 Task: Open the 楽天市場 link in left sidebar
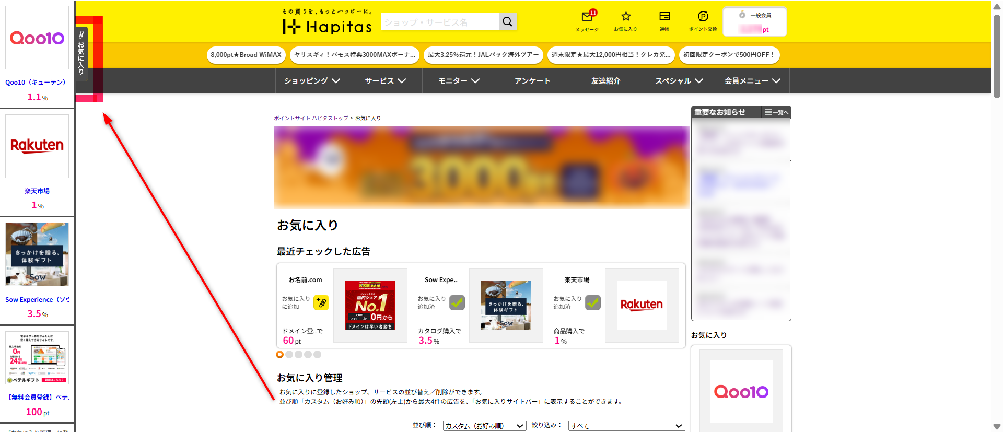pos(37,191)
